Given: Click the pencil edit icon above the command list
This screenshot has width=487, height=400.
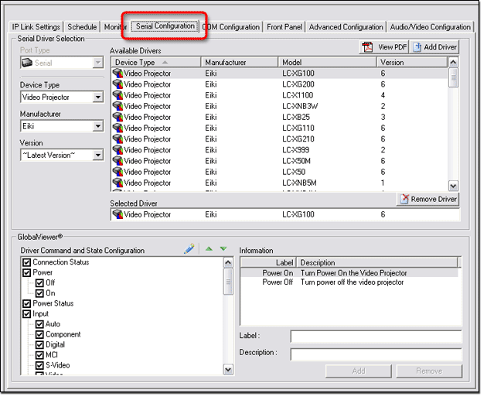Looking at the screenshot, I should point(189,249).
